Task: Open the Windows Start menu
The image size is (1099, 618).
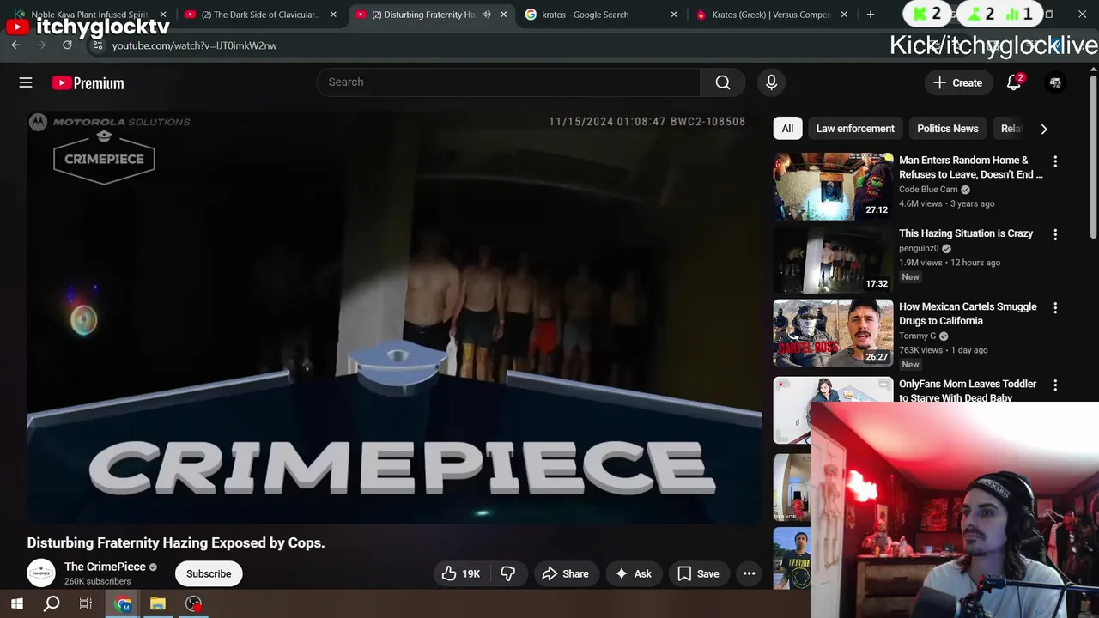Action: click(16, 604)
